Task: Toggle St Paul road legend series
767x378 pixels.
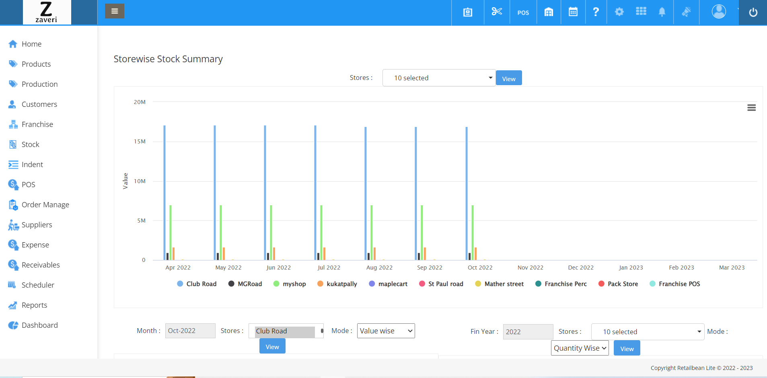Action: click(x=441, y=284)
